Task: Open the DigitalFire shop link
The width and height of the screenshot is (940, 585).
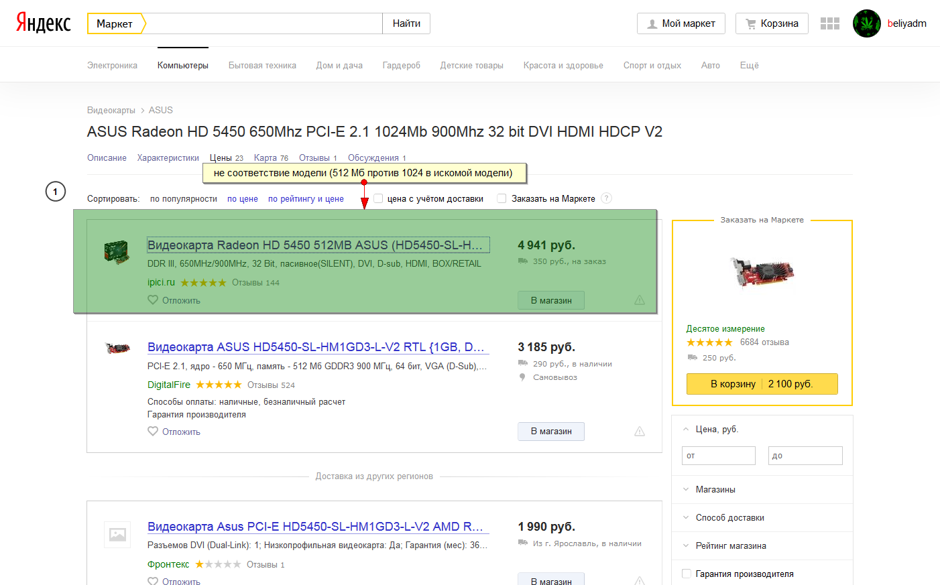Action: point(169,385)
